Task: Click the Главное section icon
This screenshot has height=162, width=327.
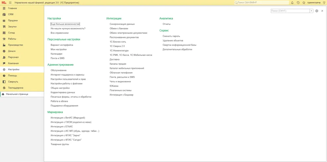Action: tap(4, 8)
